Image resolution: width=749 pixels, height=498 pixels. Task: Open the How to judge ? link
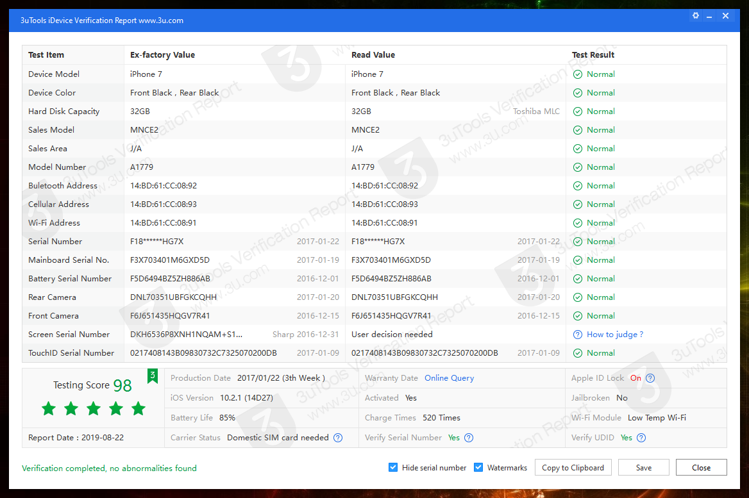point(615,335)
